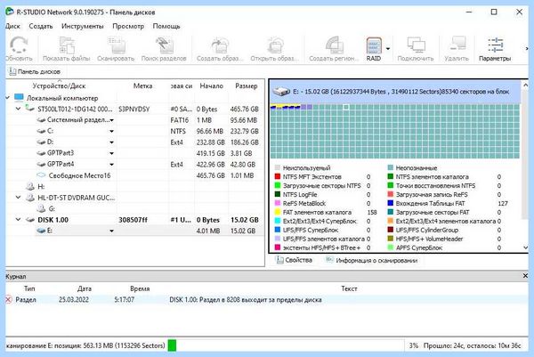Image resolution: width=534 pixels, height=357 pixels.
Task: Click the Подключить toolbar icon
Action: coord(416,45)
